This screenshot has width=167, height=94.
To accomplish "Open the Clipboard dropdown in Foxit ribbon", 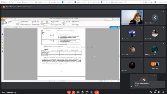I will pyautogui.click(x=11, y=23).
